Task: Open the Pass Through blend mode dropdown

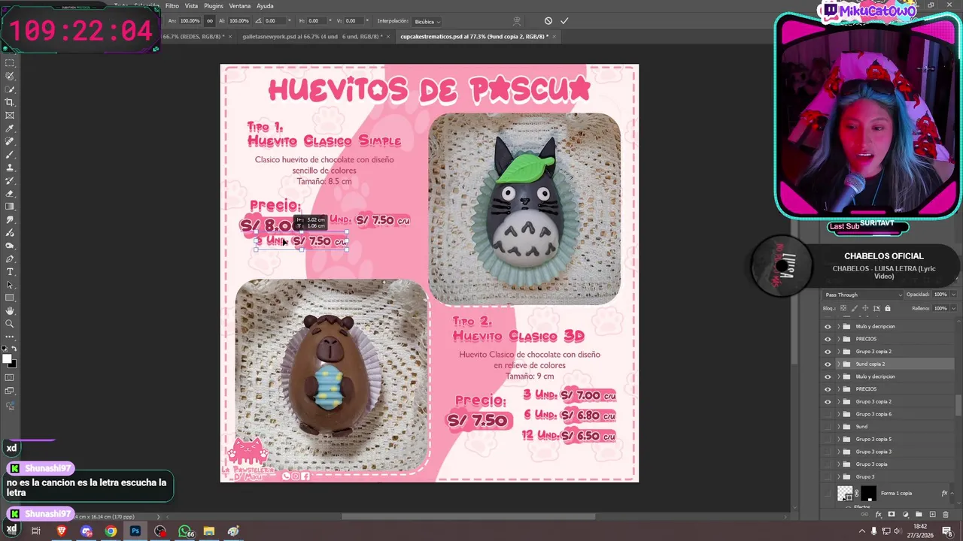Action: pos(863,295)
